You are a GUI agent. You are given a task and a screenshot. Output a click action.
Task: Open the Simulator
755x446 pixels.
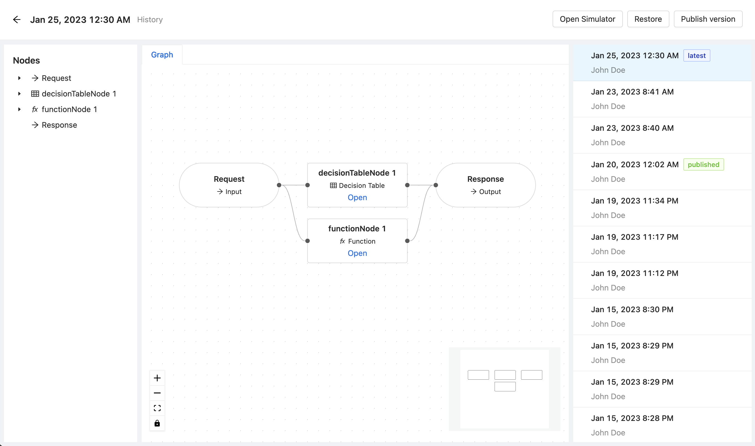point(587,19)
